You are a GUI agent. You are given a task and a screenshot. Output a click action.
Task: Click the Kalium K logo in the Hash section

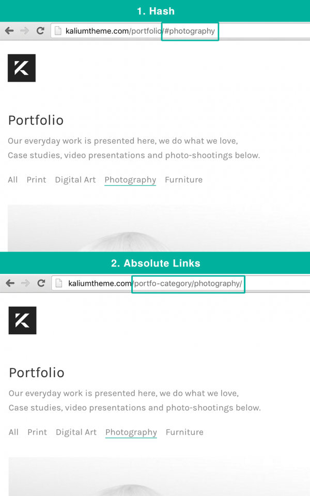[21, 67]
